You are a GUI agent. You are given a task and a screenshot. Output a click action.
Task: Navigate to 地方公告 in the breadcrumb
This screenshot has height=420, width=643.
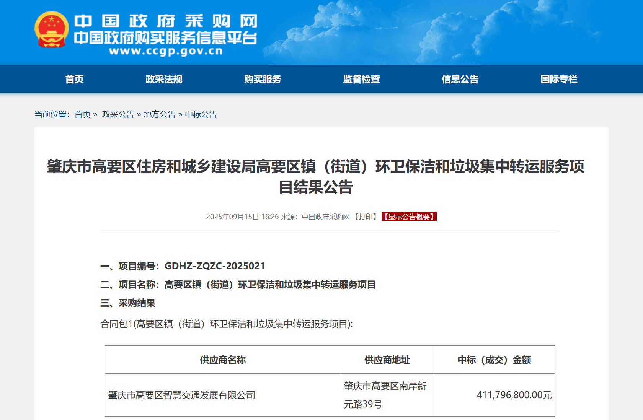[x=159, y=114]
